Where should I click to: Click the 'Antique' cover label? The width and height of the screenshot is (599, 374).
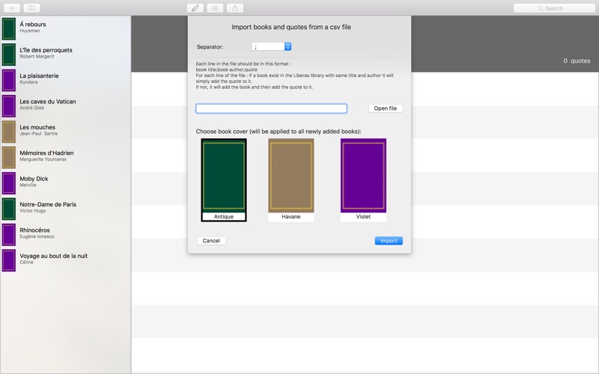(223, 217)
